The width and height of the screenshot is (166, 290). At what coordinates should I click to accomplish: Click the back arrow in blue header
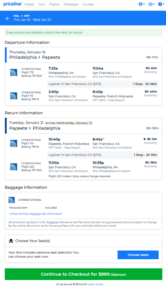click(x=7, y=18)
